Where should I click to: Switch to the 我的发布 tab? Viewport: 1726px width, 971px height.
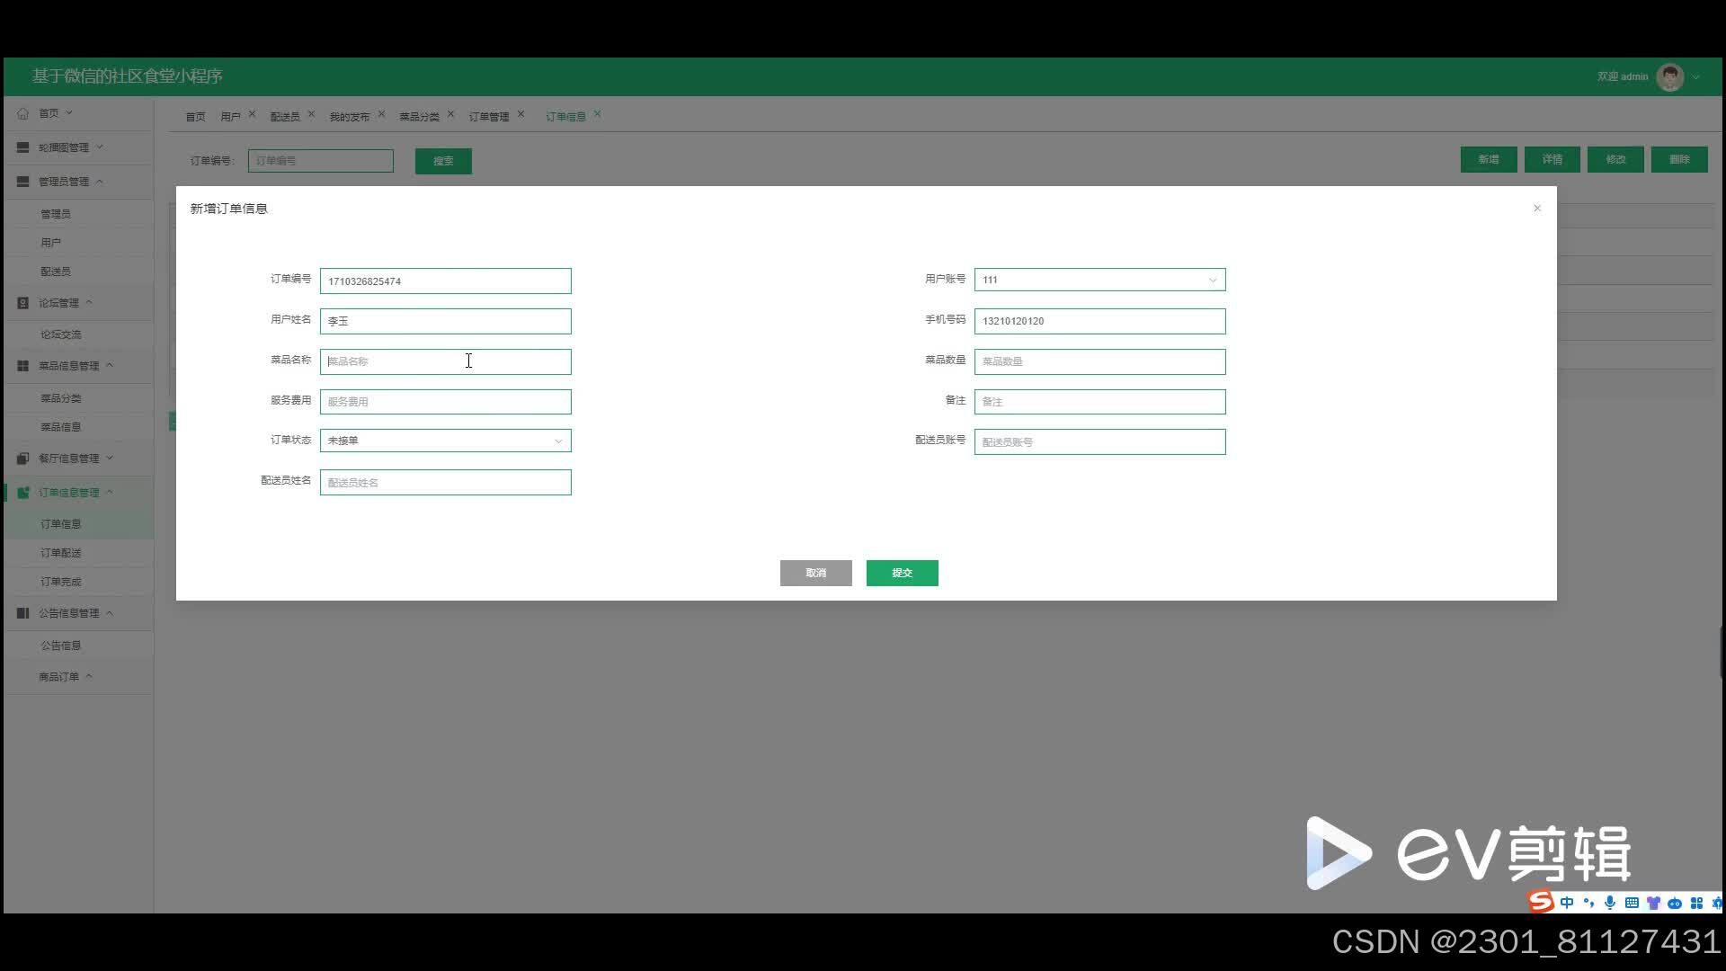(x=349, y=117)
